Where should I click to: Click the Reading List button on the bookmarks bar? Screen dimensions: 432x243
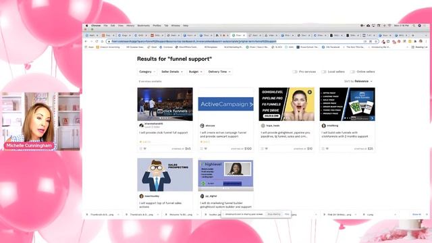click(x=420, y=47)
